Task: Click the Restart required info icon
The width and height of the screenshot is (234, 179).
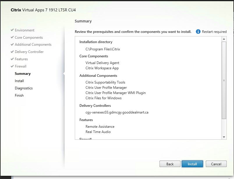Action: [x=198, y=32]
